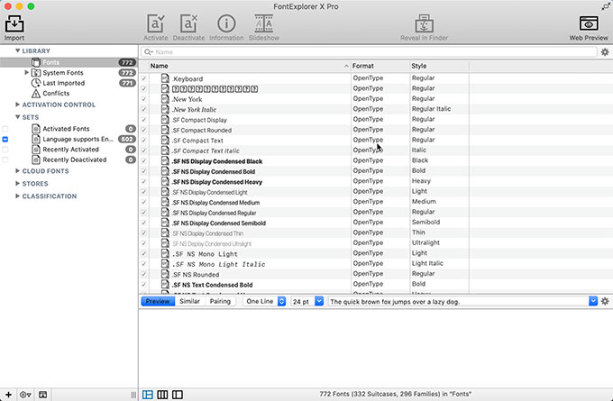This screenshot has height=401, width=613.
Task: Open the Recently Activated set
Action: click(70, 150)
